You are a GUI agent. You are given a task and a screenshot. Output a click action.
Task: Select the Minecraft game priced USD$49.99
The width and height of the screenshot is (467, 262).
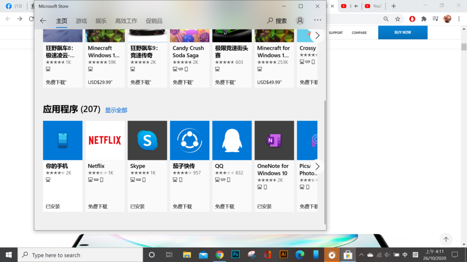[274, 58]
